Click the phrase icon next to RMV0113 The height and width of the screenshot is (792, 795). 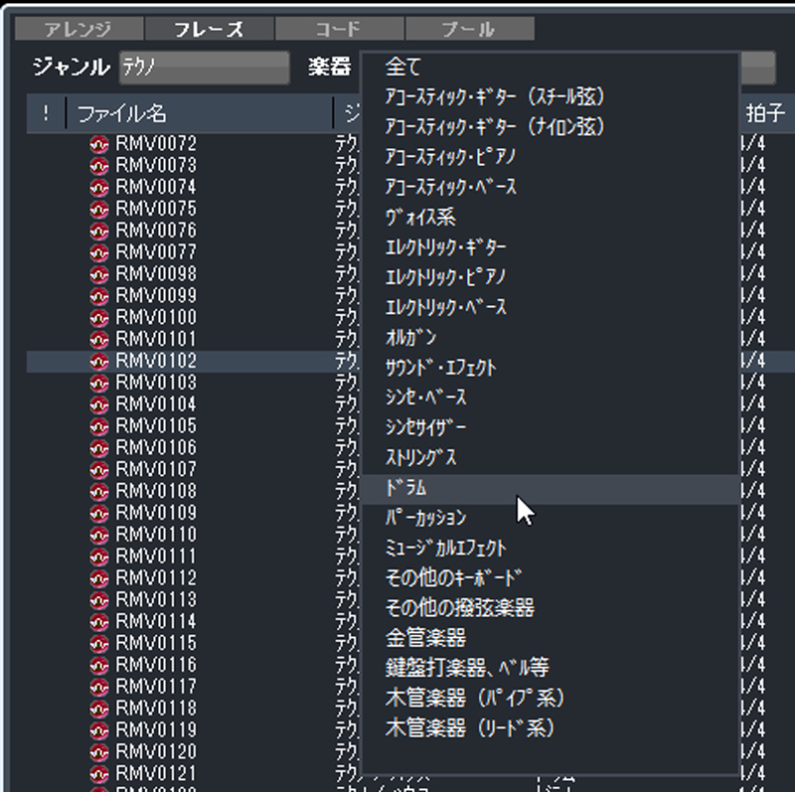coord(98,600)
